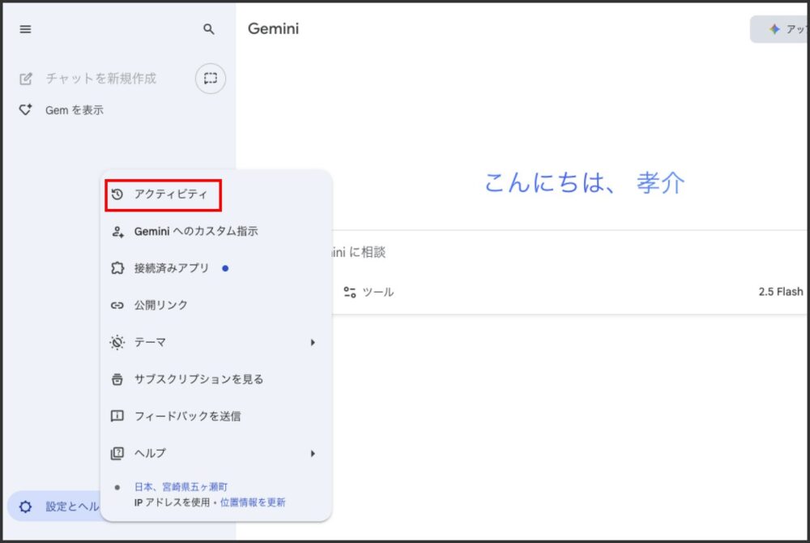Start a new chat with チャットを新規作成
The image size is (810, 543).
(x=100, y=79)
